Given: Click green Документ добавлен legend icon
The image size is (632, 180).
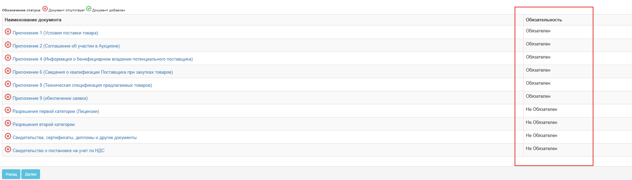Looking at the screenshot, I should pyautogui.click(x=89, y=9).
